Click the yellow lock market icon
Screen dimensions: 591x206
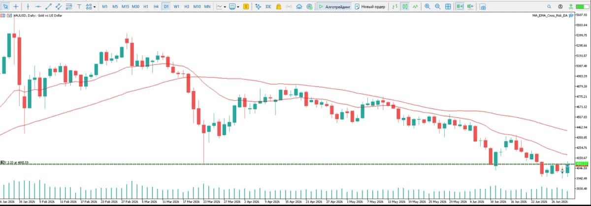pos(279,6)
